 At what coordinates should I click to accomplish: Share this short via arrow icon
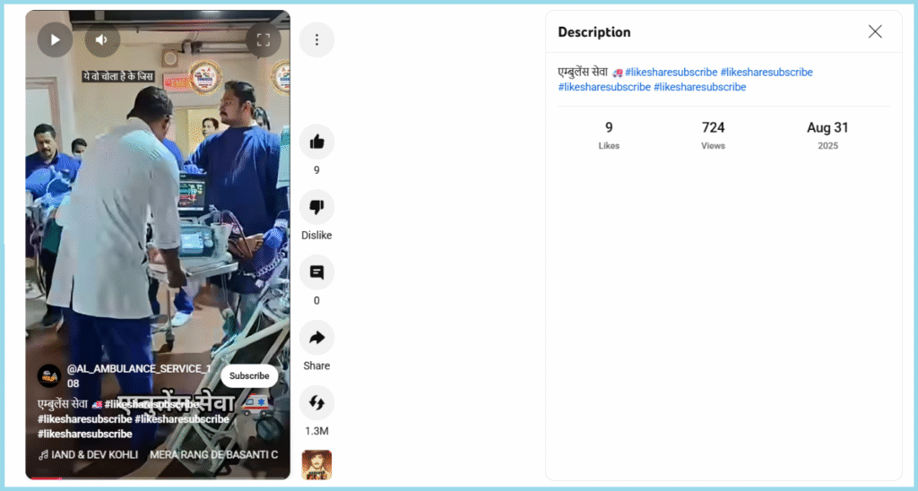tap(316, 338)
